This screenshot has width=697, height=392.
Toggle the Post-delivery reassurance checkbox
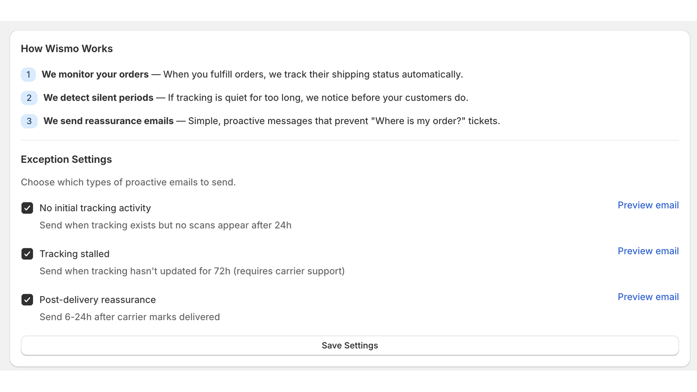tap(27, 300)
